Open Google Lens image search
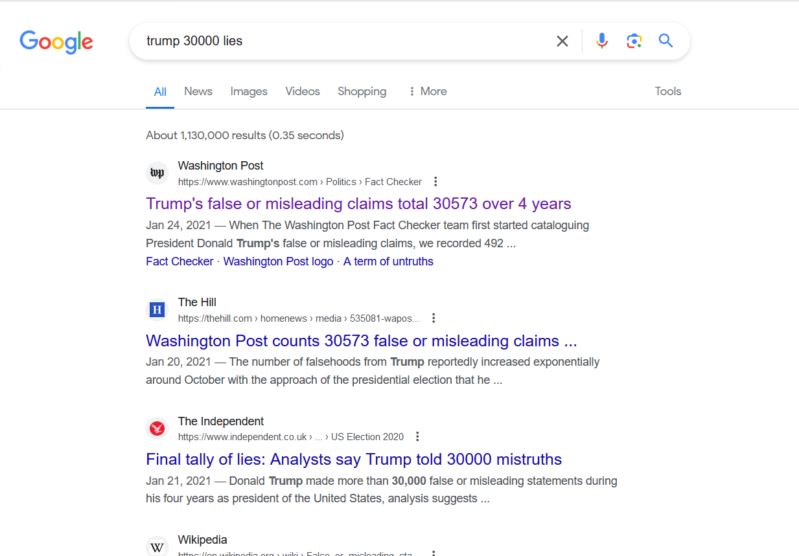The height and width of the screenshot is (556, 799). pyautogui.click(x=634, y=41)
